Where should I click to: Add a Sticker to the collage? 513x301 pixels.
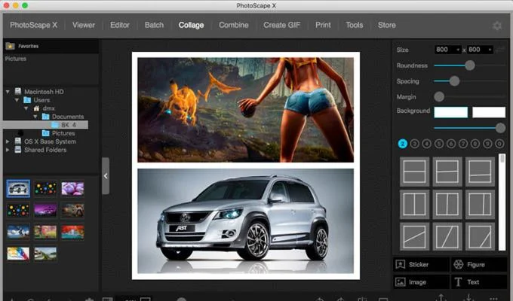420,265
